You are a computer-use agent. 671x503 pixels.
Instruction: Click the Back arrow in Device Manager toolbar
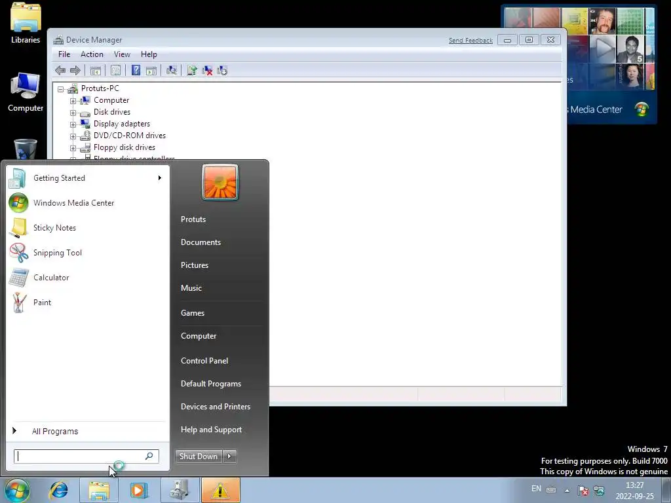(60, 70)
